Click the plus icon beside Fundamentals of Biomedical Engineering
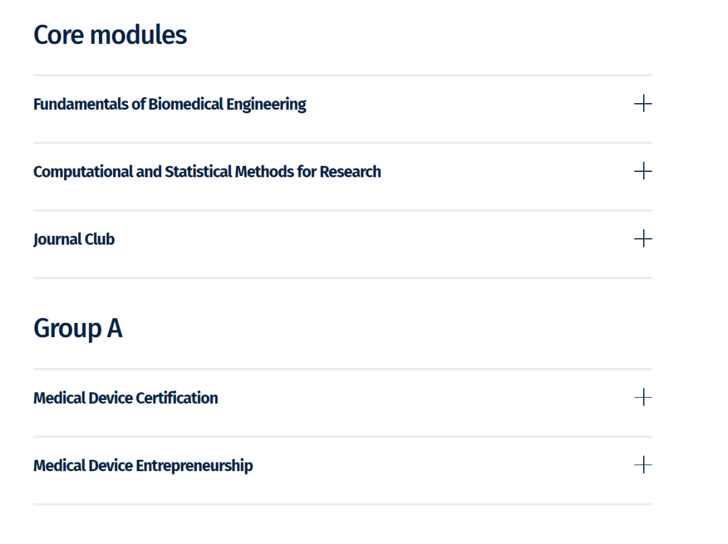Image resolution: width=728 pixels, height=544 pixels. point(643,104)
